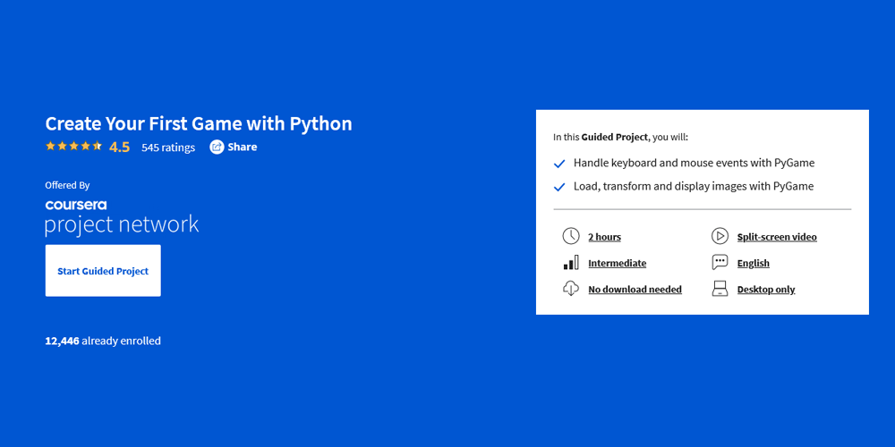
Task: Open the Intermediate level link
Action: click(617, 263)
